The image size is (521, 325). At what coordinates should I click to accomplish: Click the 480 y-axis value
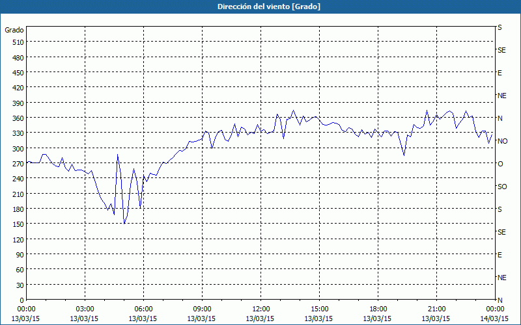click(x=19, y=58)
